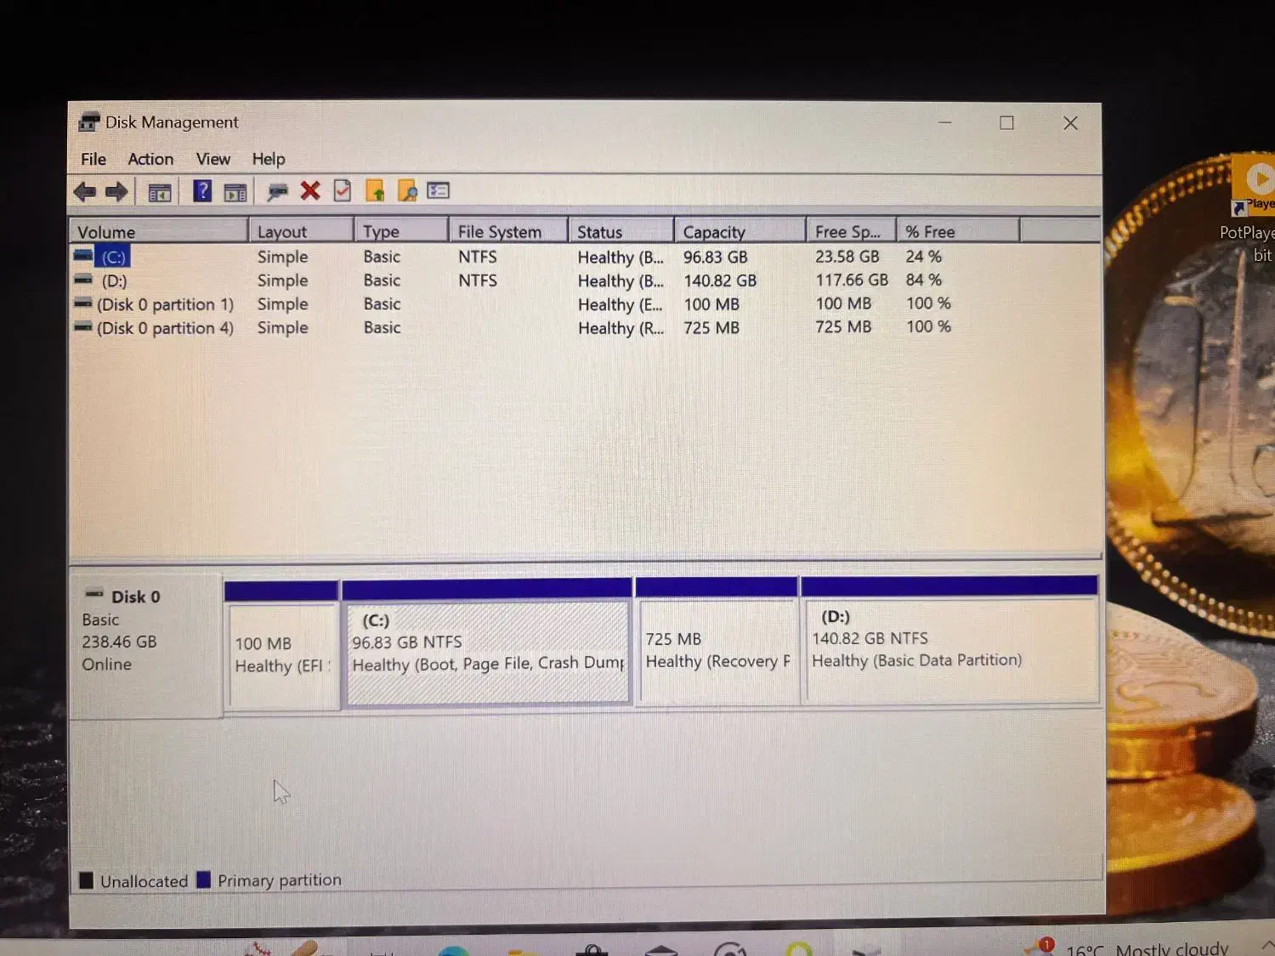Screen dimensions: 1275x956
Task: Click the folder with magnifier search icon
Action: (407, 191)
